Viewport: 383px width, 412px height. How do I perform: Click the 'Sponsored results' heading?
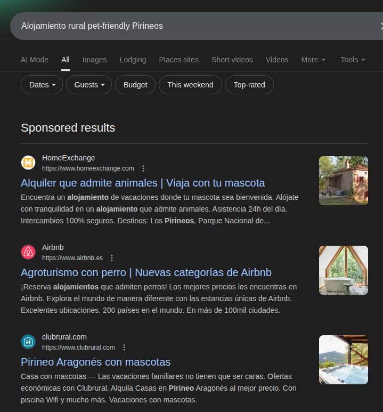pyautogui.click(x=68, y=128)
